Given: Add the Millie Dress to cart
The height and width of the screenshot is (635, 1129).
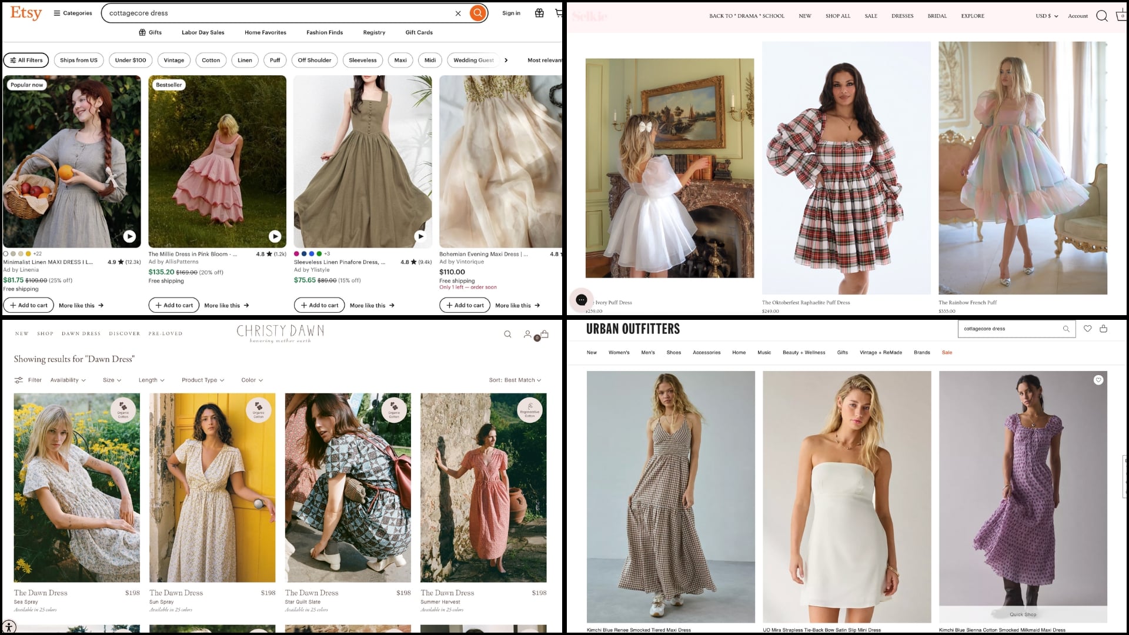Looking at the screenshot, I should click(173, 305).
